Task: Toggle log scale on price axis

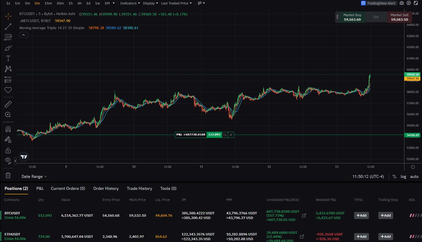Action: [x=403, y=177]
